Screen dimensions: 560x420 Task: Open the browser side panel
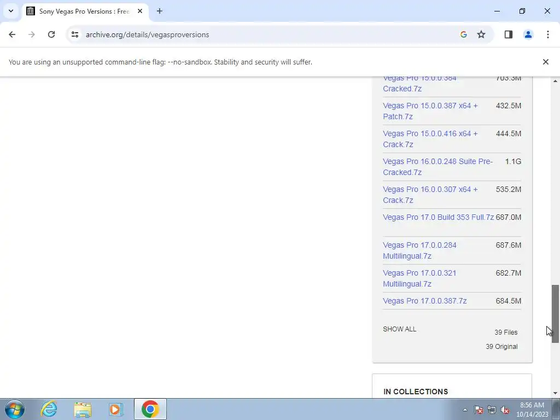(509, 34)
